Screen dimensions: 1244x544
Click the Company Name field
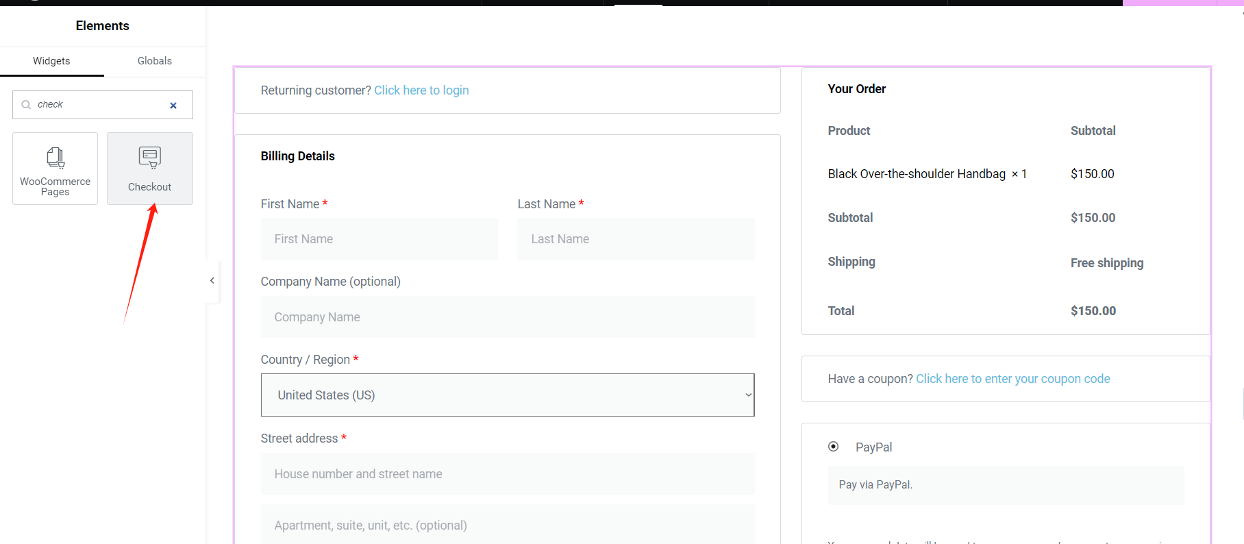pos(507,317)
